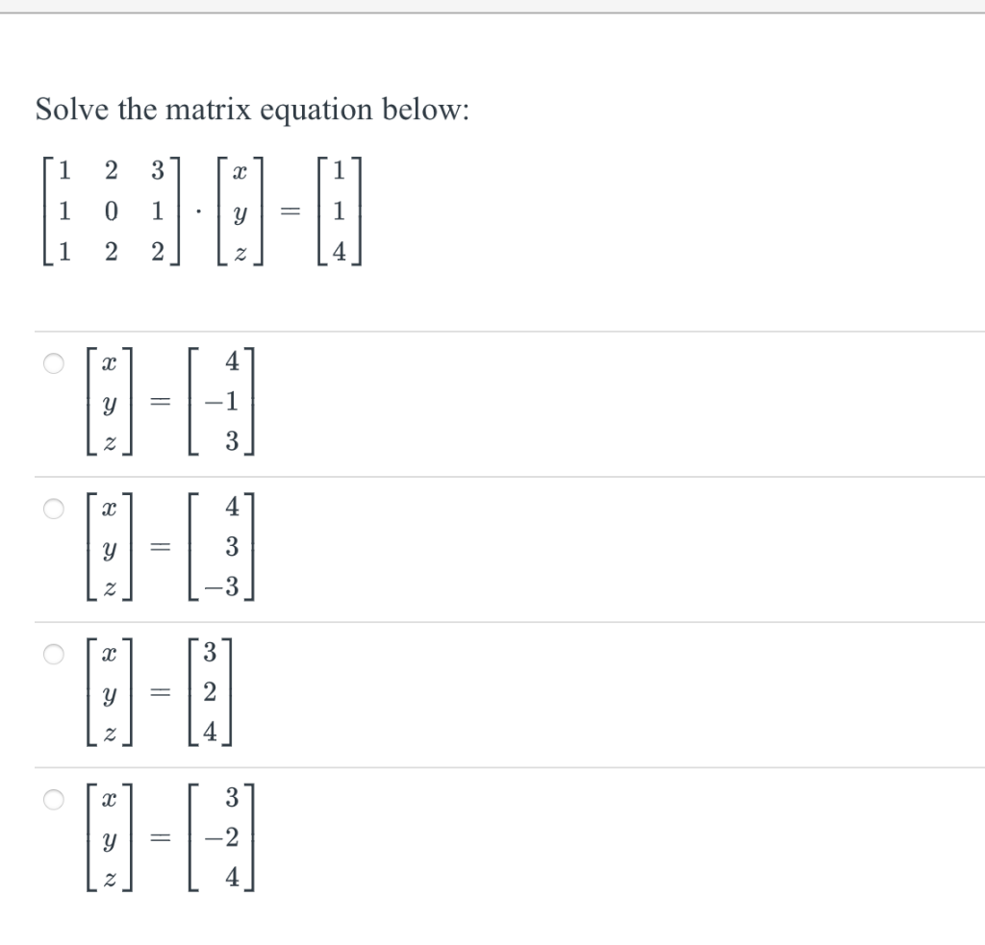
Task: Select the radio button for answer [4, -1, 3]
Action: (x=54, y=361)
